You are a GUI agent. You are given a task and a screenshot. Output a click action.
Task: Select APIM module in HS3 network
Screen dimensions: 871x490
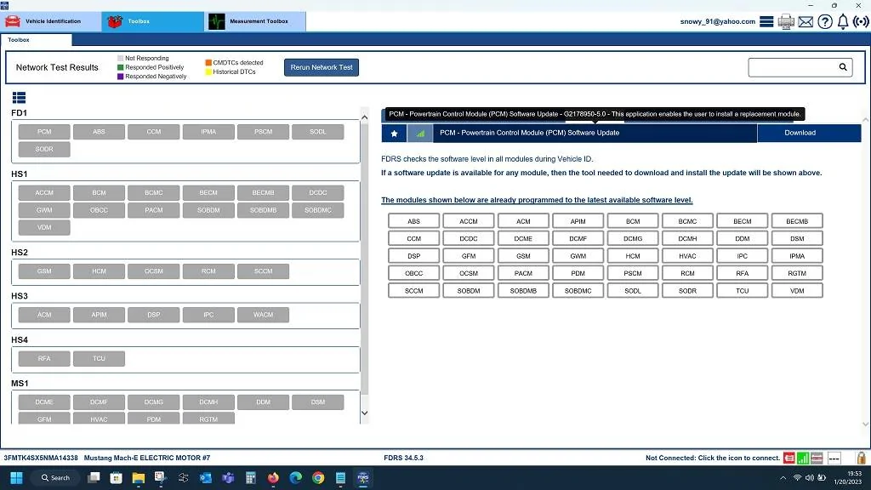click(x=99, y=315)
